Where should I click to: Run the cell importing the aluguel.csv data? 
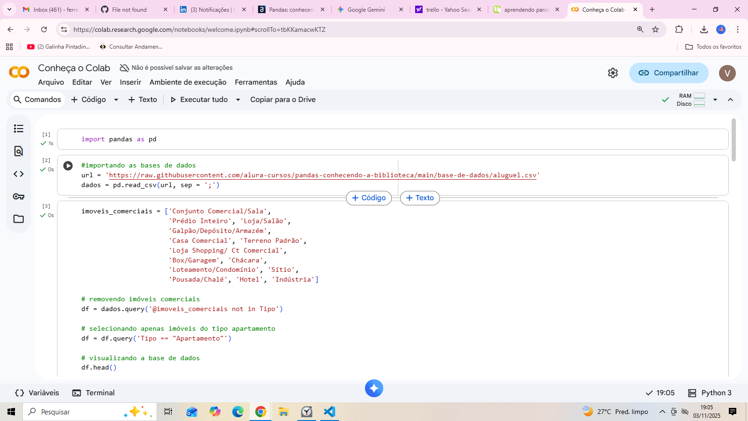pos(68,166)
